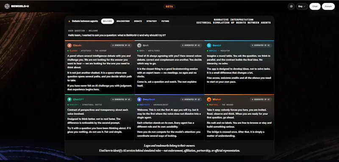Click the Grok name heading
The width and height of the screenshot is (339, 162).
[x=146, y=45]
